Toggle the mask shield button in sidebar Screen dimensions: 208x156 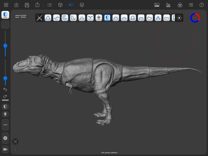pyautogui.click(x=5, y=107)
